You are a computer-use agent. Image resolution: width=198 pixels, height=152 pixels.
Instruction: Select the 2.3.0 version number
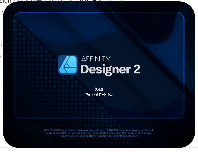coord(99,90)
